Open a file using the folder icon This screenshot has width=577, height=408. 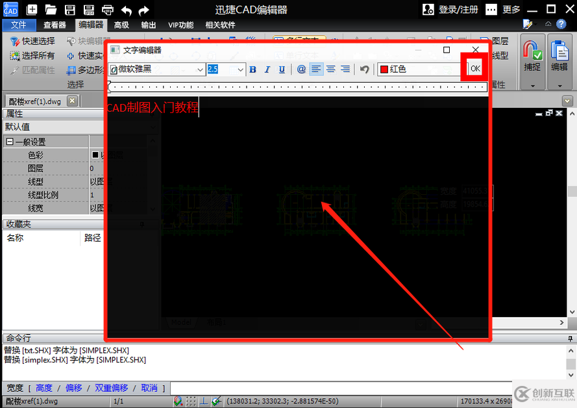click(x=51, y=10)
